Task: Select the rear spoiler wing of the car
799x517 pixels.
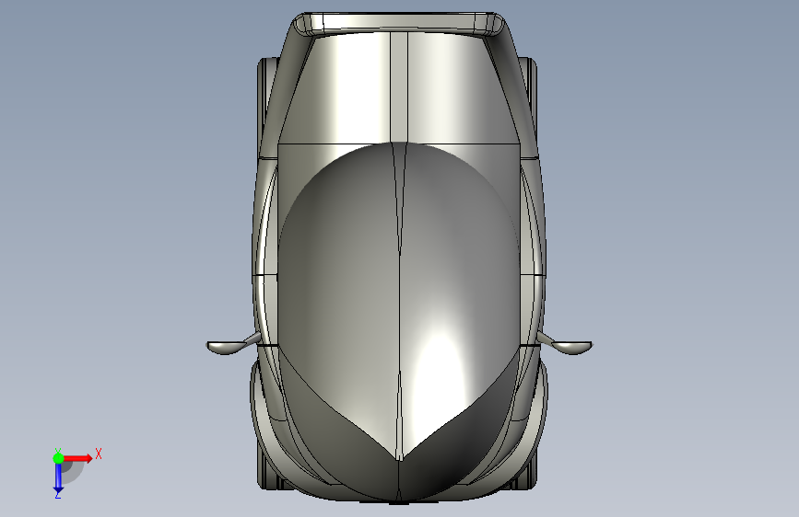Action: 398,23
